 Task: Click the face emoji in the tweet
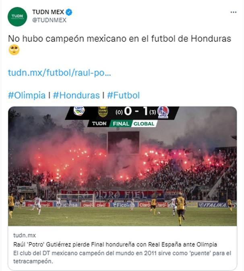(14, 50)
